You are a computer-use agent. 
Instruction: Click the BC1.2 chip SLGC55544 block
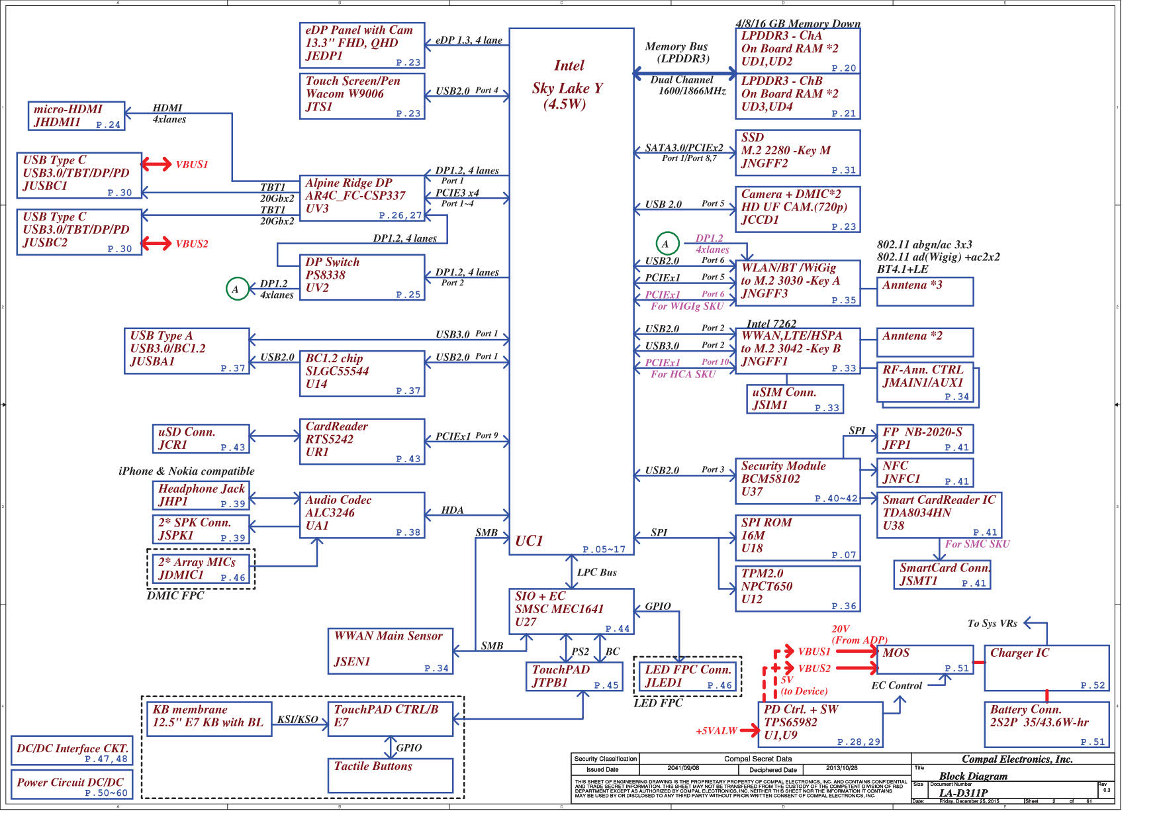click(362, 373)
